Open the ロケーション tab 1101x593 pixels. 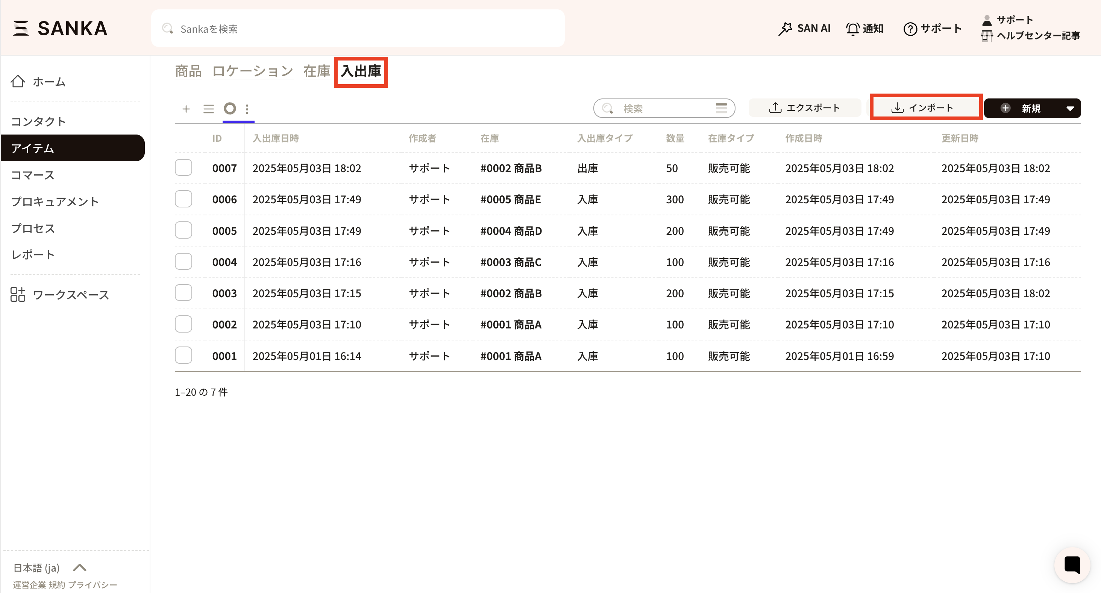click(x=252, y=71)
